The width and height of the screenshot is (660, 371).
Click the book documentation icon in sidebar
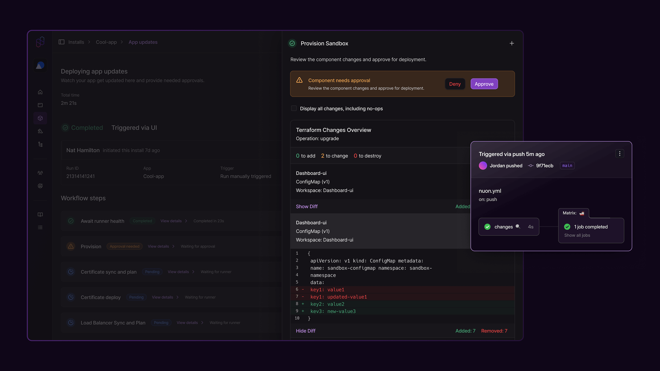[40, 214]
